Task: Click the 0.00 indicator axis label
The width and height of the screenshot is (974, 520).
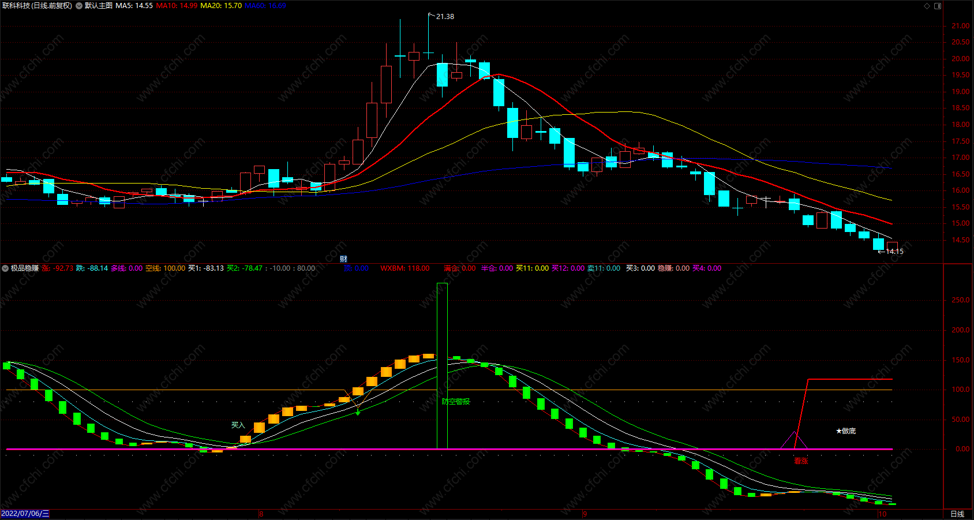Action: (x=962, y=449)
